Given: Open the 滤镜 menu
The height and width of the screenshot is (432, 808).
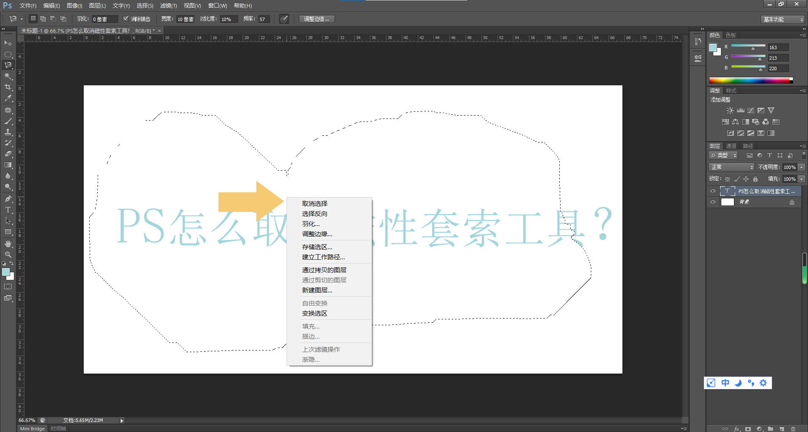Looking at the screenshot, I should 168,5.
